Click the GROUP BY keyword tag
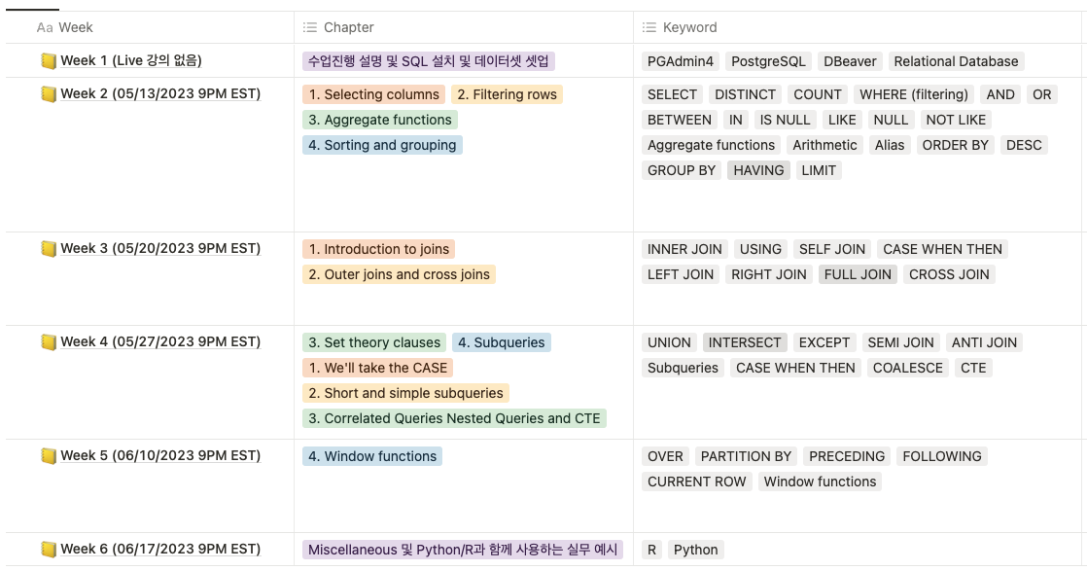 pos(682,170)
